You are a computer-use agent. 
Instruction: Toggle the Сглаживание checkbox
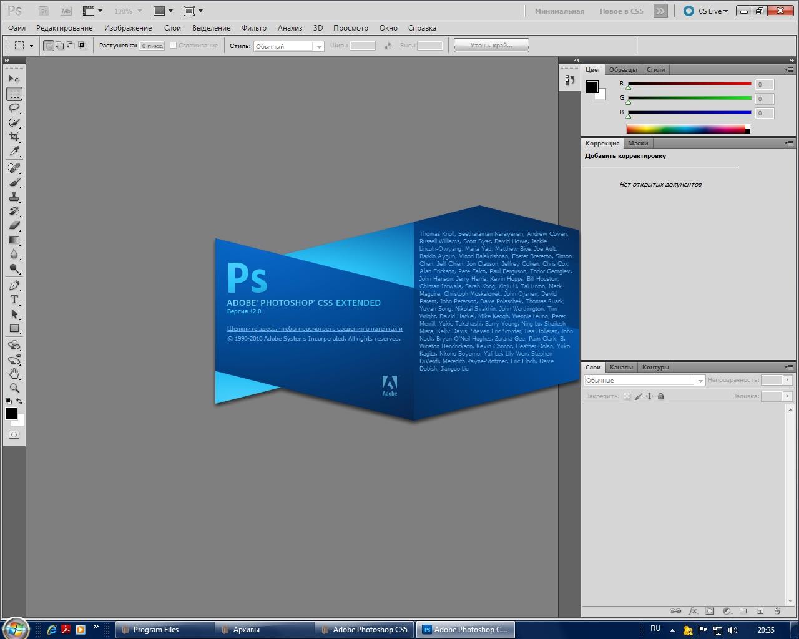(x=174, y=46)
